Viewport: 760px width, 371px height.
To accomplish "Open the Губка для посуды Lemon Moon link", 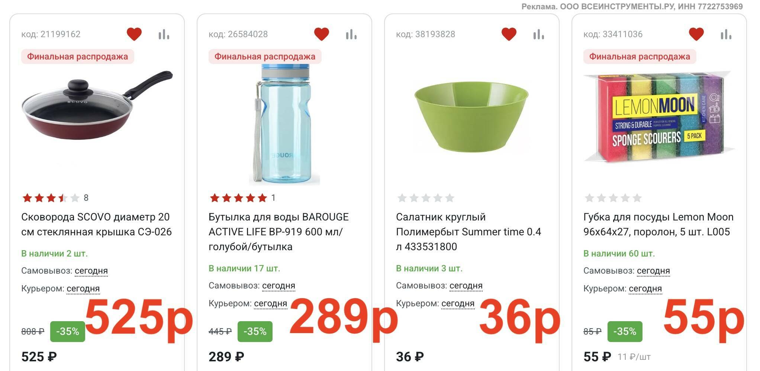I will point(658,224).
